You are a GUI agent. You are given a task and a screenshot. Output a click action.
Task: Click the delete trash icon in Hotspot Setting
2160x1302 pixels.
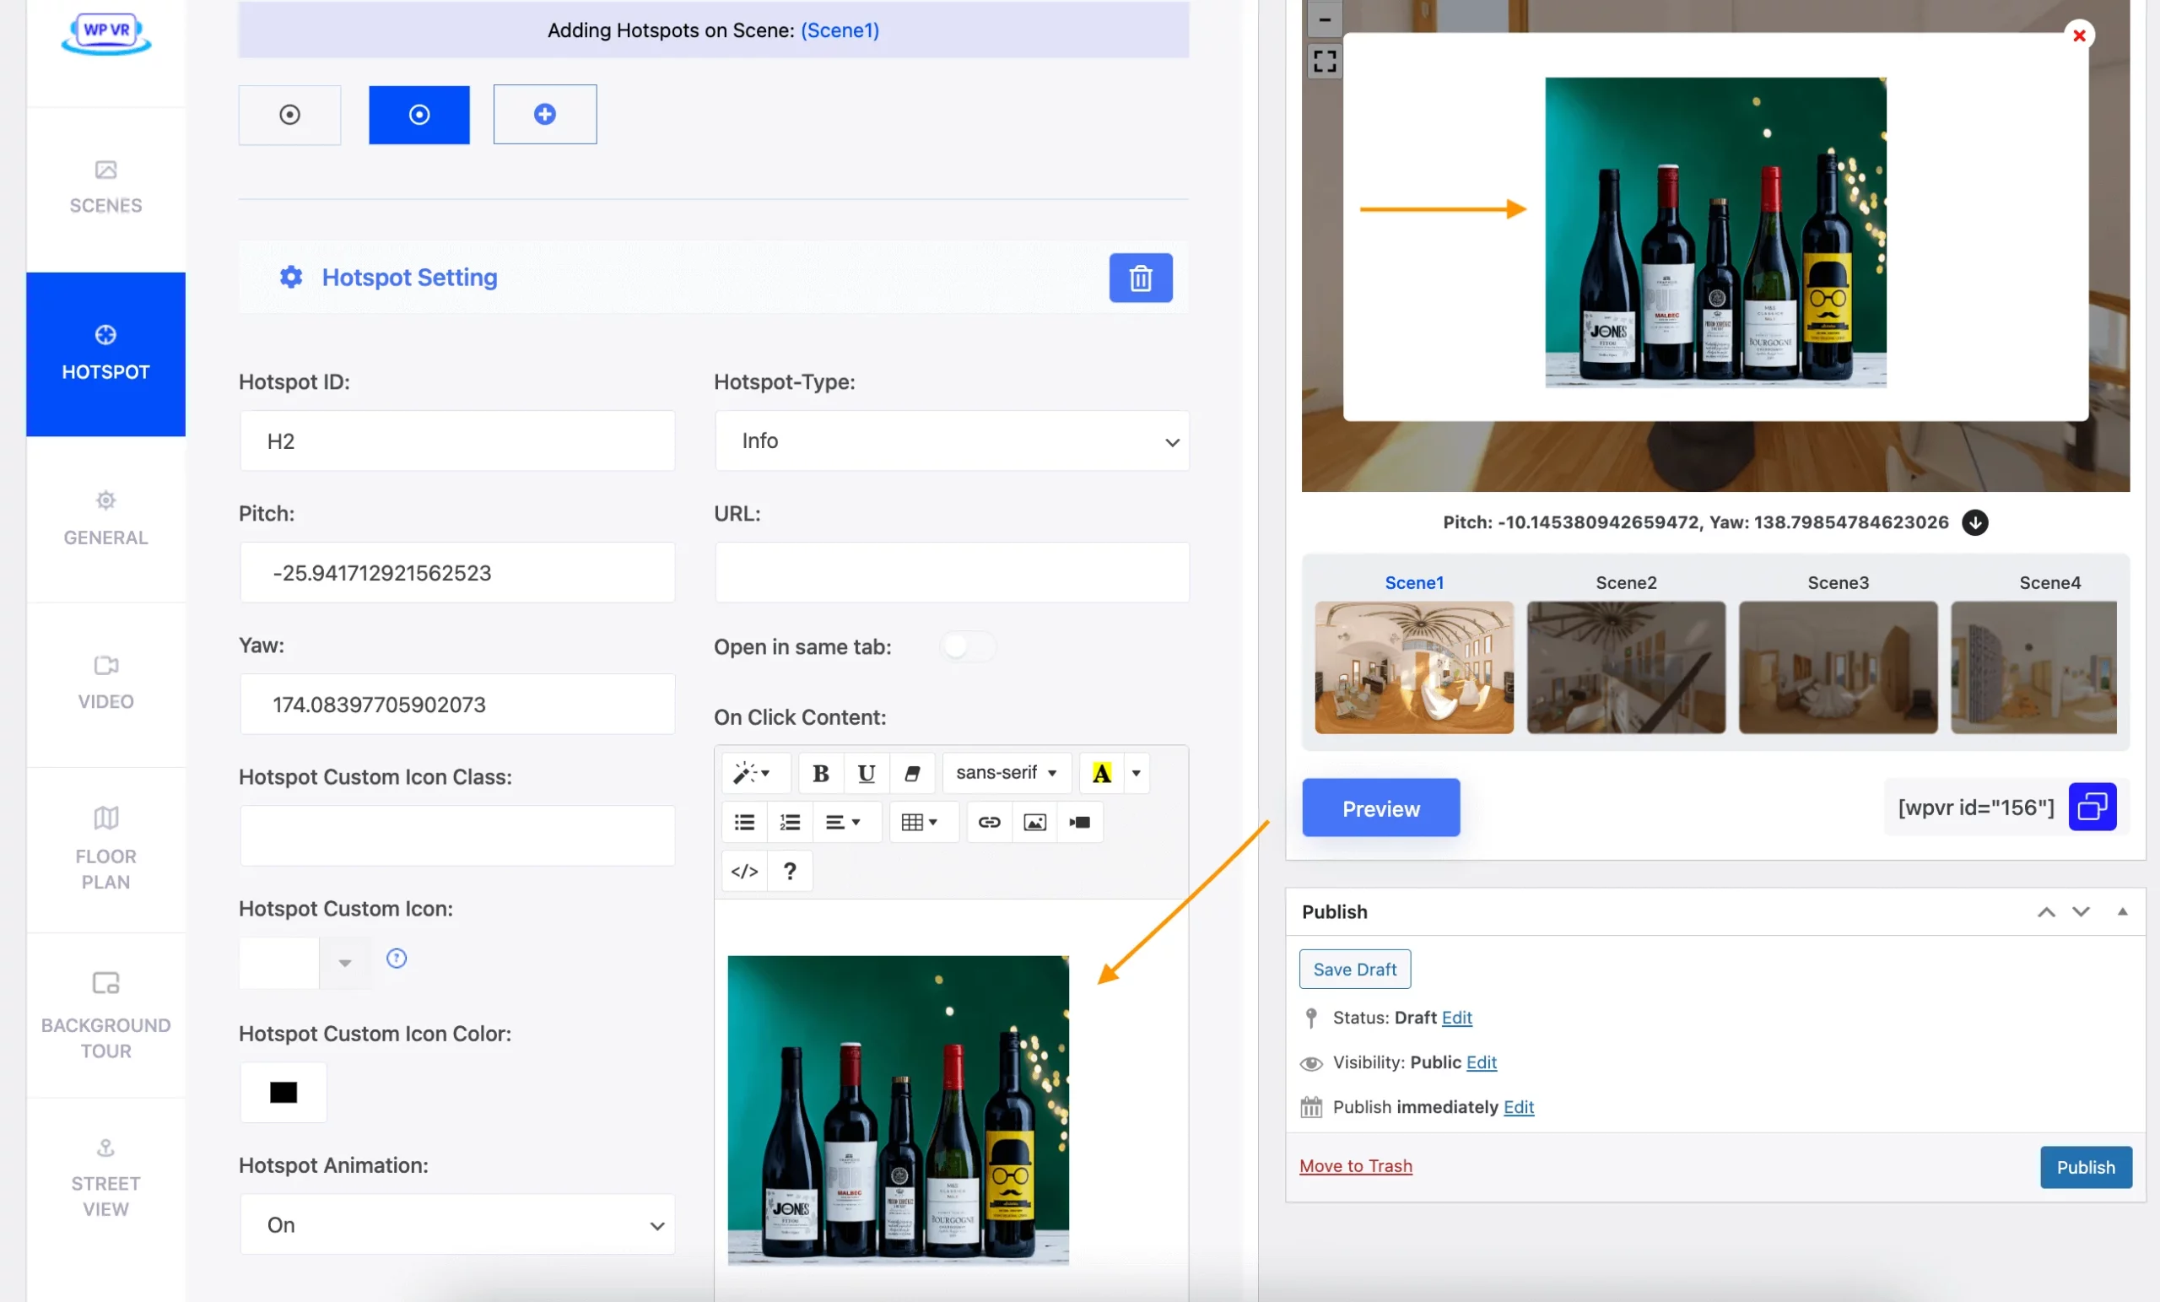[x=1142, y=278]
